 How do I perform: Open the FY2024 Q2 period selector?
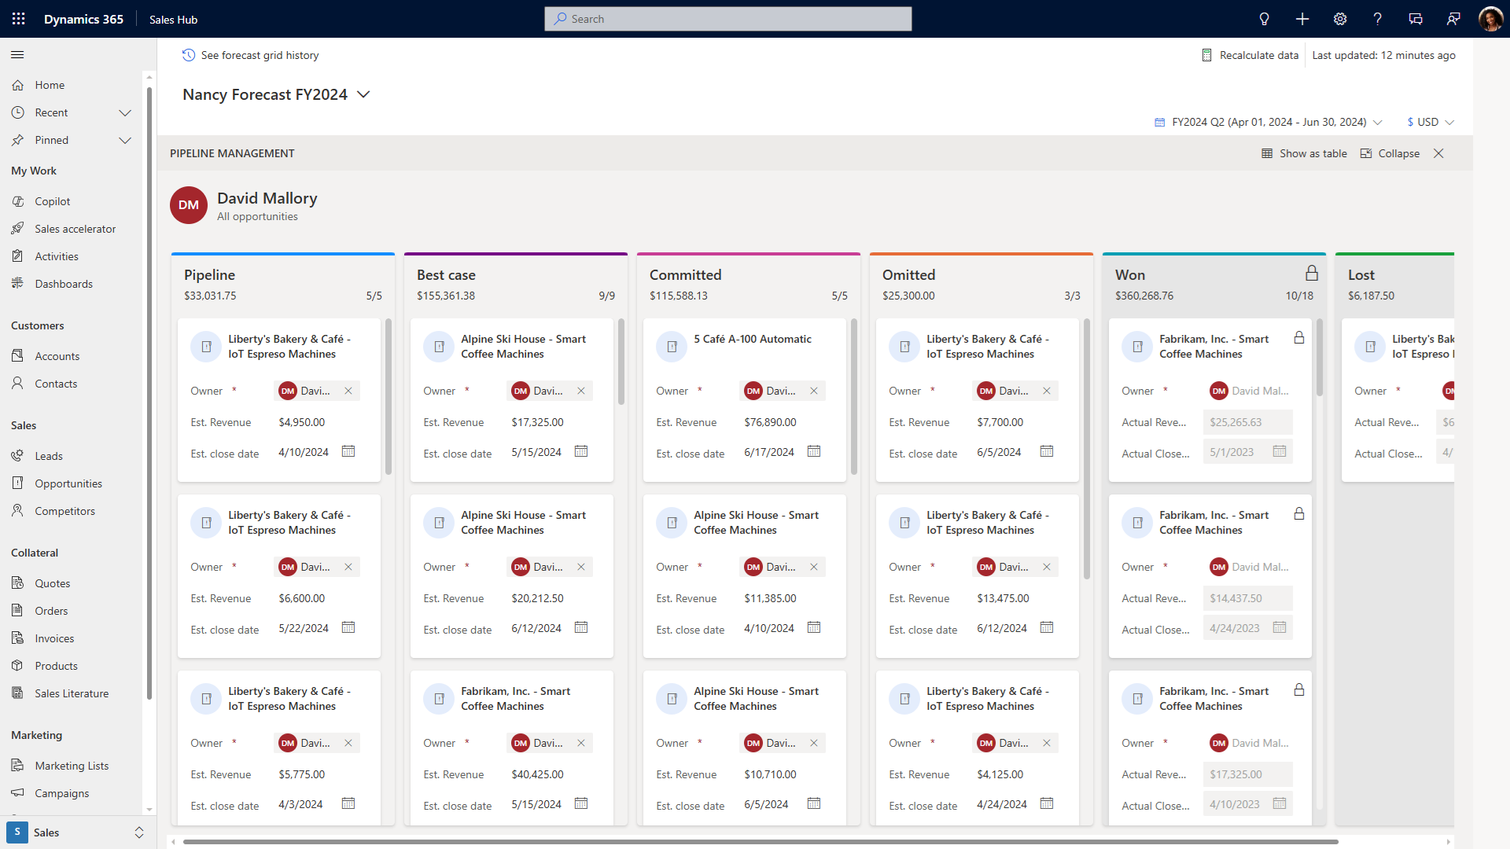click(1269, 122)
